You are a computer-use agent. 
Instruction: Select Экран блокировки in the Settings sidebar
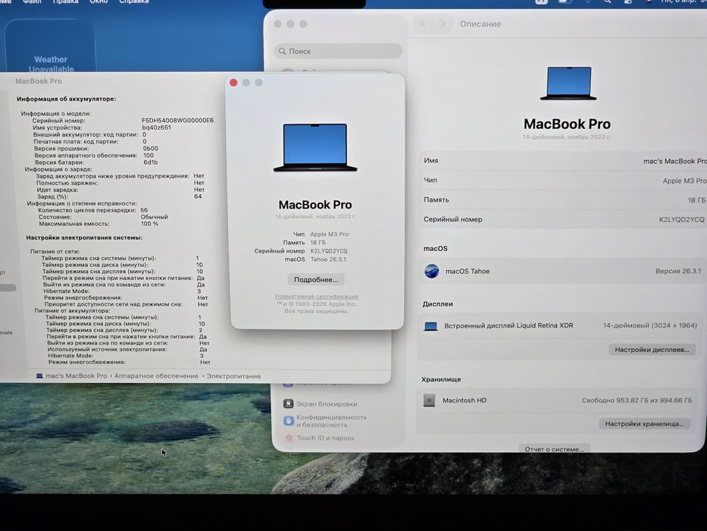327,404
